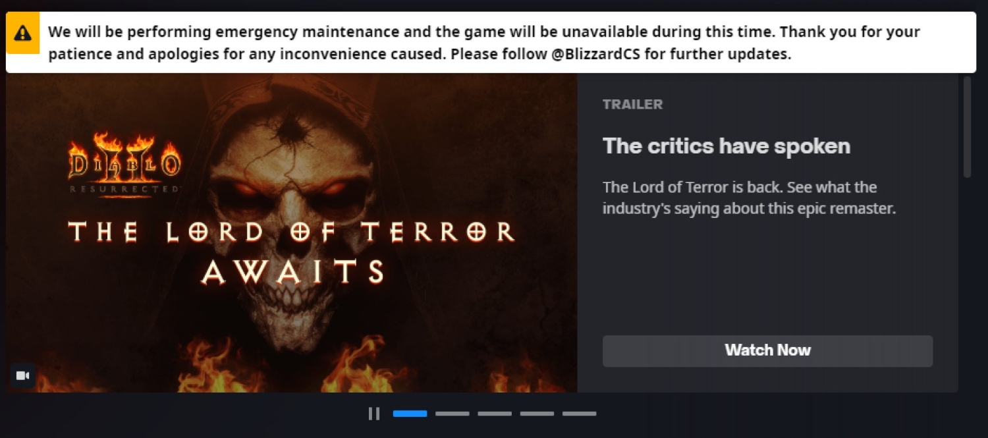The image size is (988, 438).
Task: Click the "The Lord of Terror is back" description
Action: pyautogui.click(x=749, y=198)
